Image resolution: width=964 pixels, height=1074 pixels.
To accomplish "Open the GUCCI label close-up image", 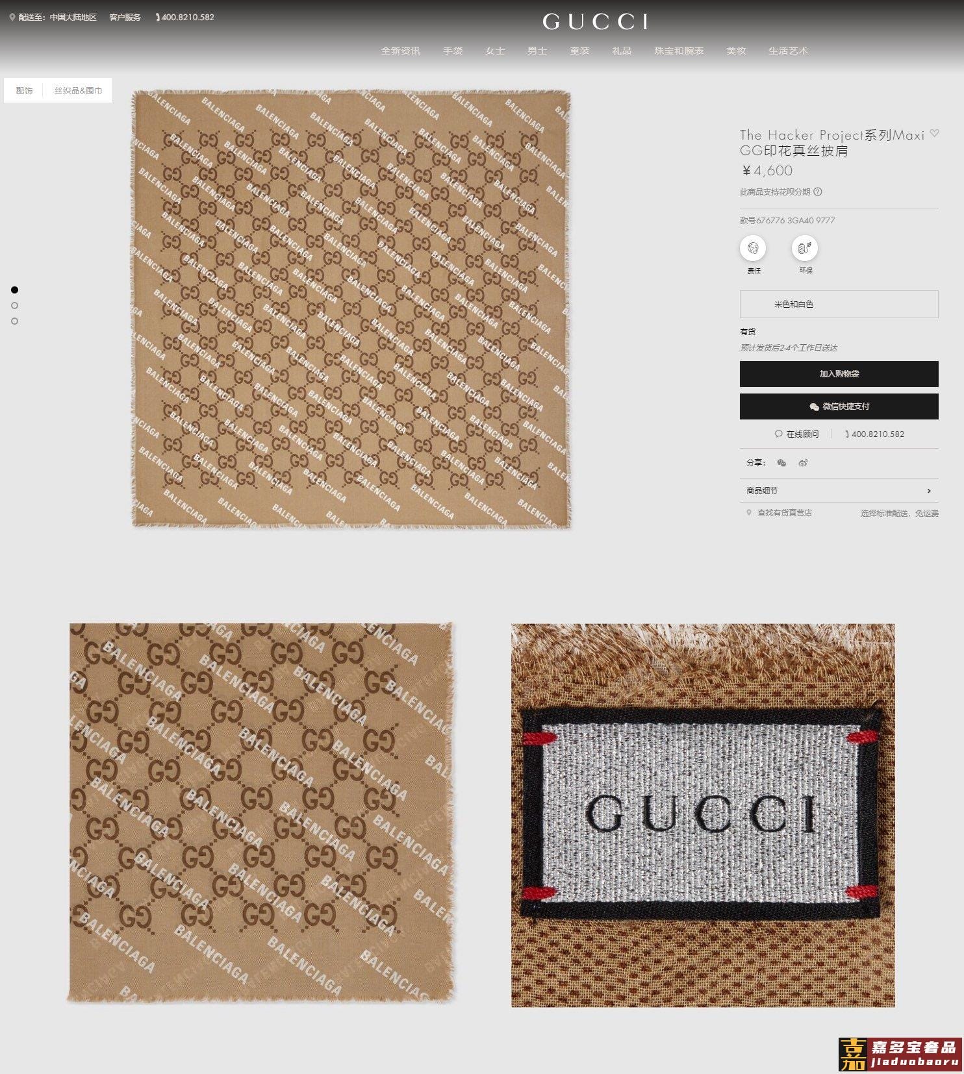I will [703, 816].
